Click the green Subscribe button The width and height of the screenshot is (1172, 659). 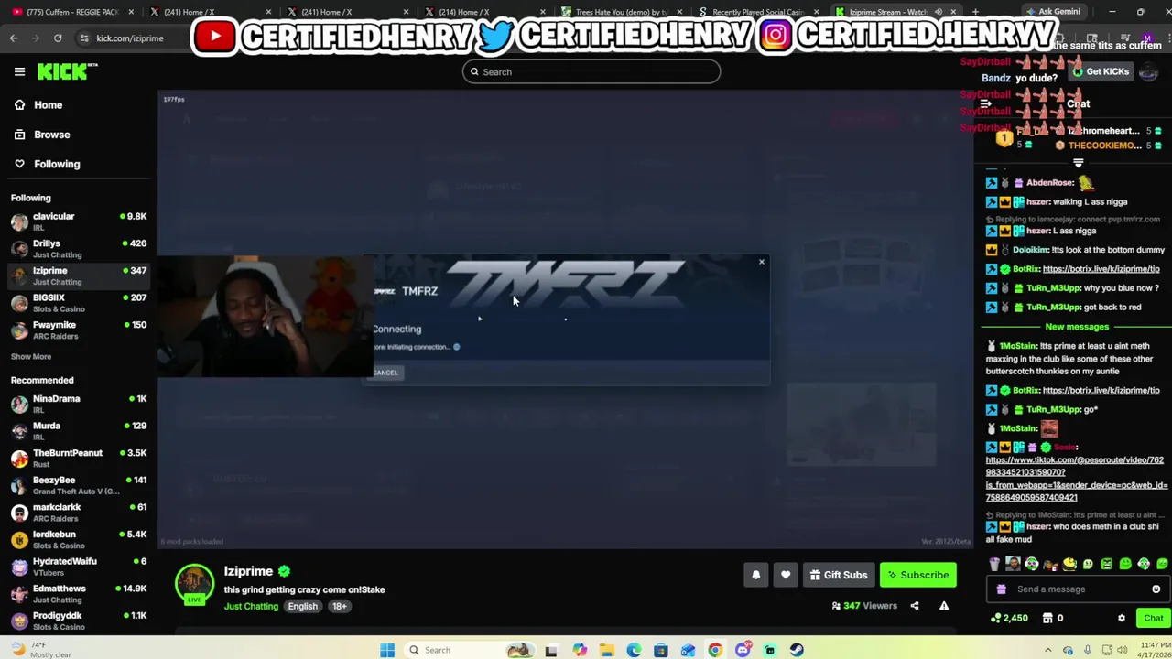(x=918, y=576)
